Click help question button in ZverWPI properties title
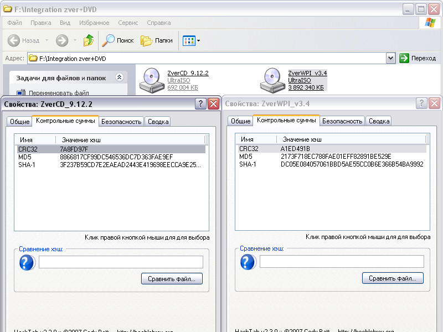The image size is (443, 332). tap(421, 103)
